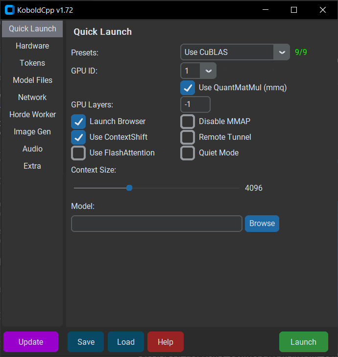
Task: Save the current configuration
Action: pos(86,342)
